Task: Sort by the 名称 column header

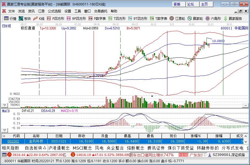Action: (x=36, y=136)
